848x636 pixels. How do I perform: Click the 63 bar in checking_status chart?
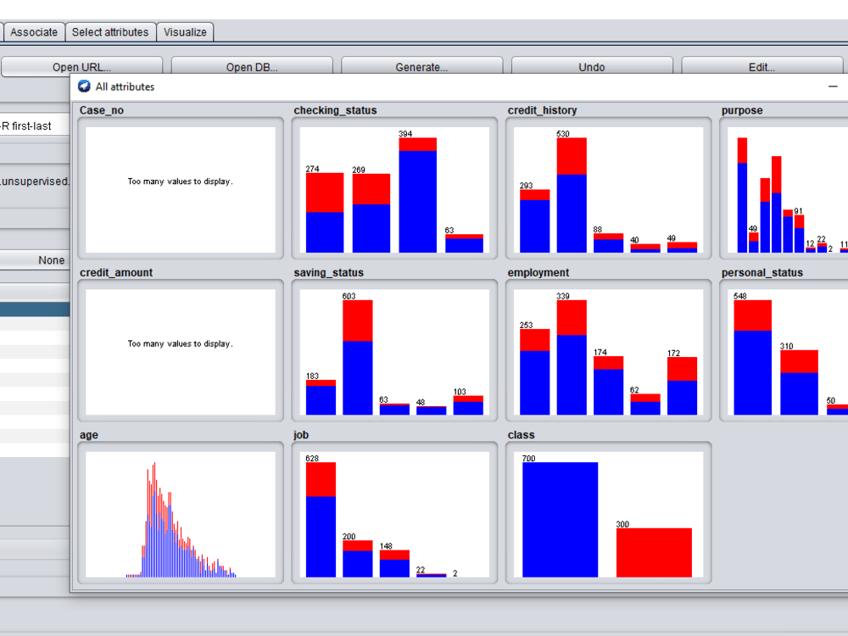[x=464, y=243]
